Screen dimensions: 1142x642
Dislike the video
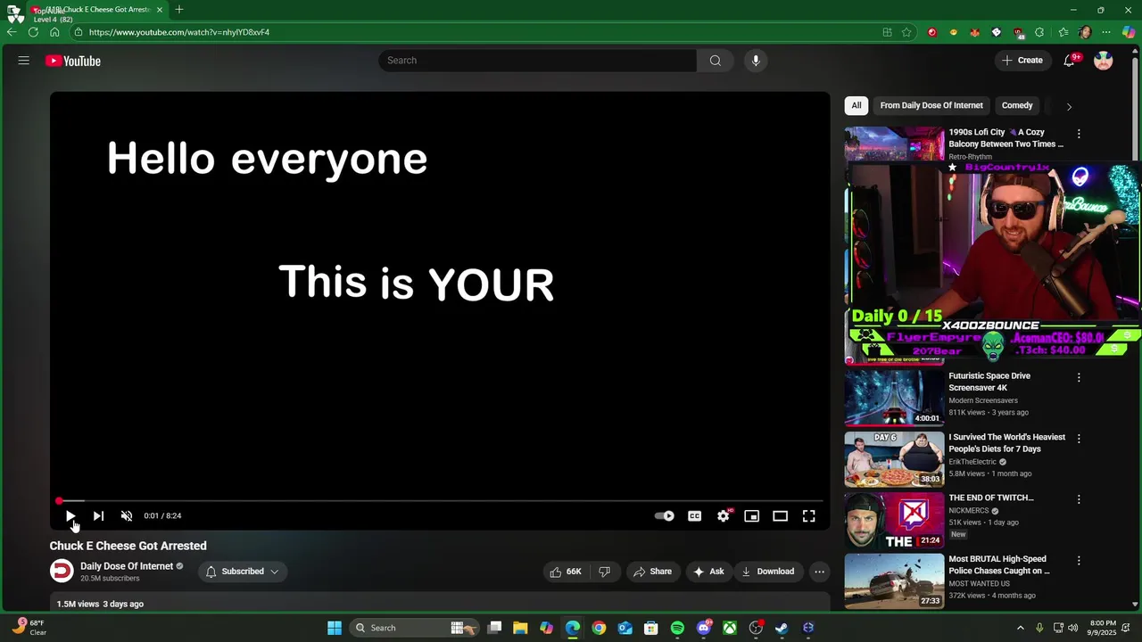tap(604, 572)
